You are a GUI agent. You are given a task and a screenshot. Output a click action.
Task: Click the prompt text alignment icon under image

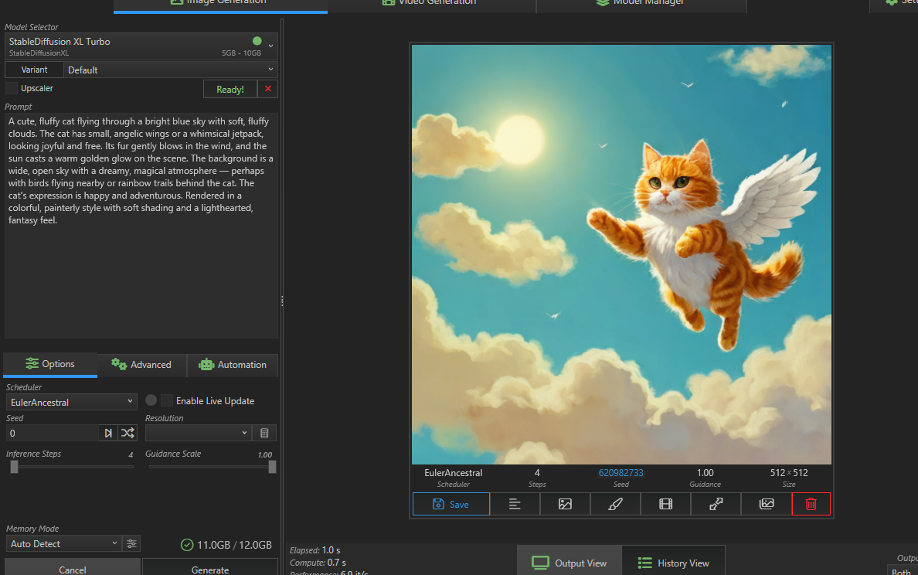pyautogui.click(x=515, y=504)
